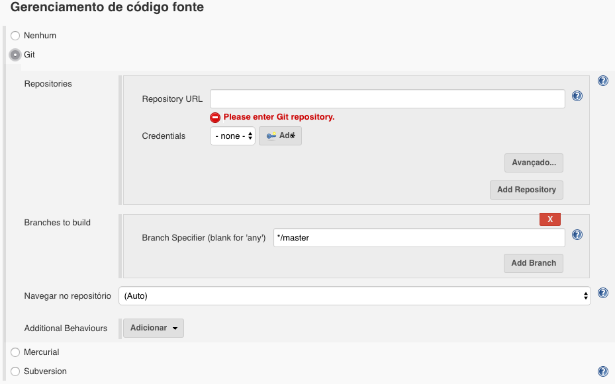Expand the Adicionar behaviours dropdown
The width and height of the screenshot is (615, 384).
pos(154,328)
